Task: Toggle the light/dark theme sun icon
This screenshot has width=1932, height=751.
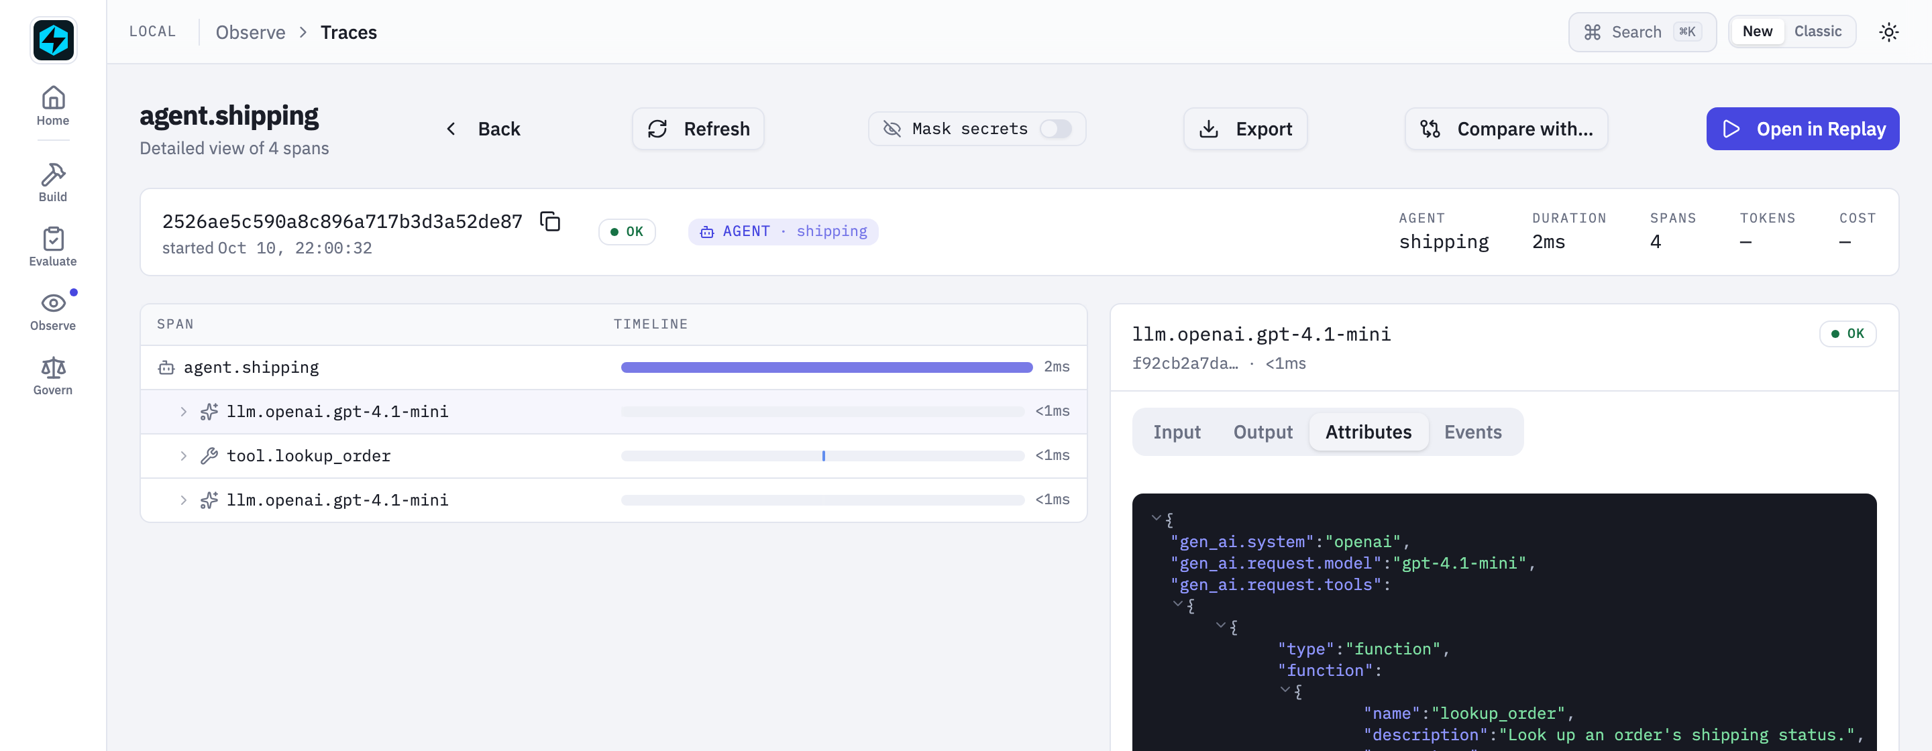Action: coord(1888,32)
